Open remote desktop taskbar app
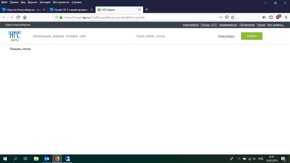 coord(67,159)
